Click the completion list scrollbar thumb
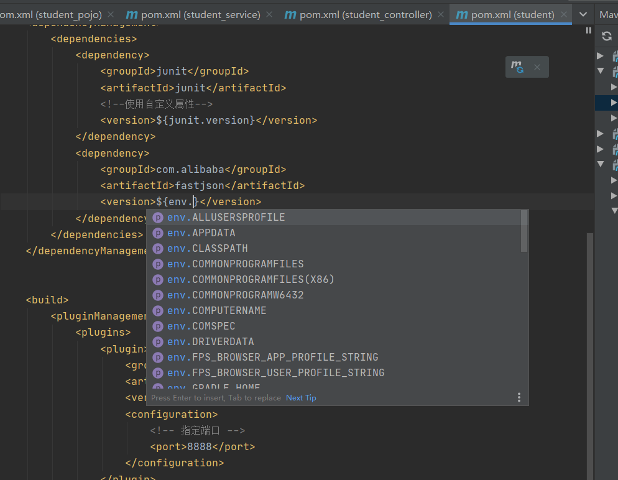618x480 pixels. [x=523, y=231]
